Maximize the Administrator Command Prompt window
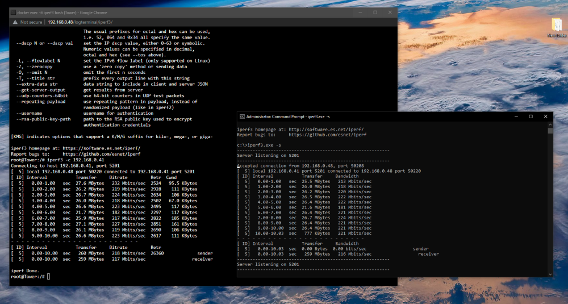Screen dimensions: 568x304 531,116
